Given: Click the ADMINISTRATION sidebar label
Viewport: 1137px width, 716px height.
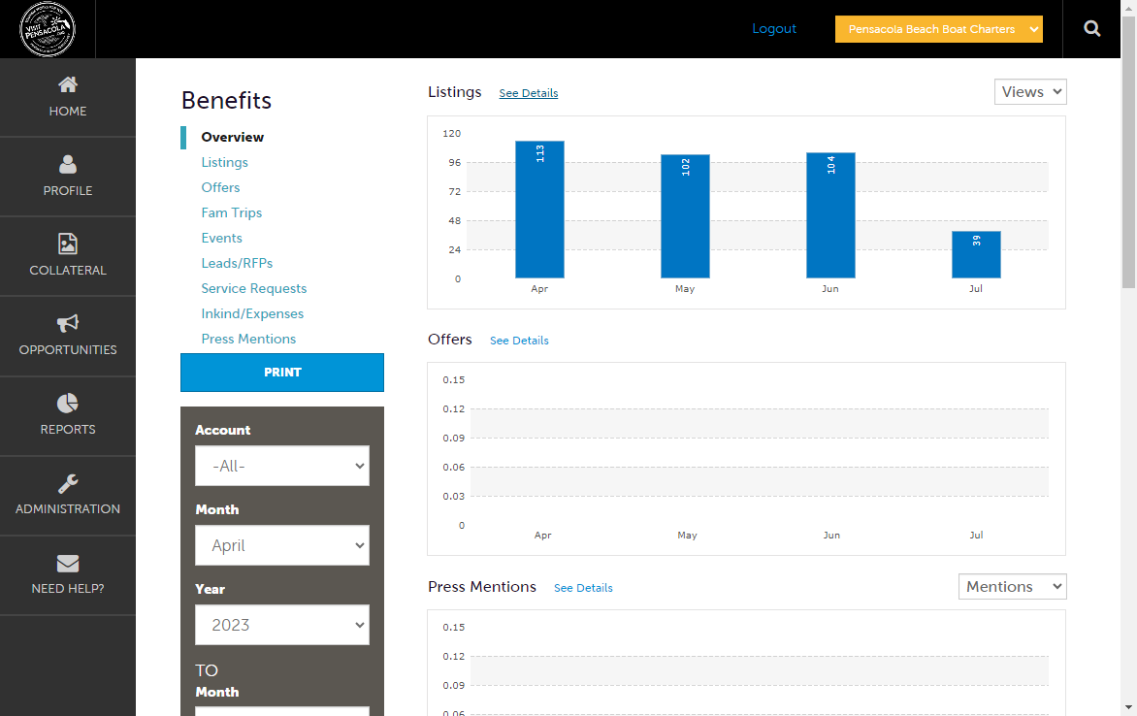Looking at the screenshot, I should pyautogui.click(x=68, y=509).
